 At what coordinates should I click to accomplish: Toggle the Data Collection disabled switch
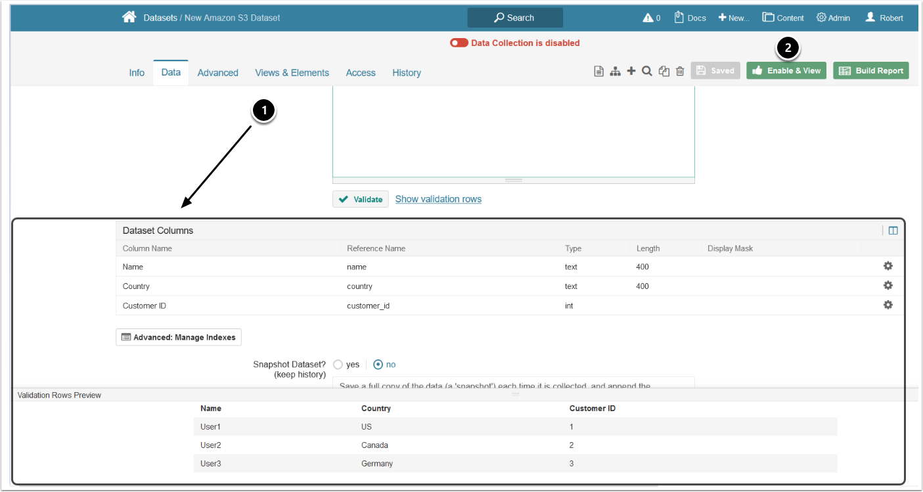(x=459, y=43)
